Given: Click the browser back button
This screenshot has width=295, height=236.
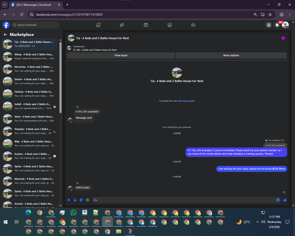Looking at the screenshot, I should (x=5, y=15).
